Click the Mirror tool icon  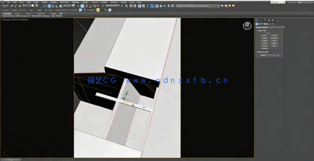click(x=122, y=6)
